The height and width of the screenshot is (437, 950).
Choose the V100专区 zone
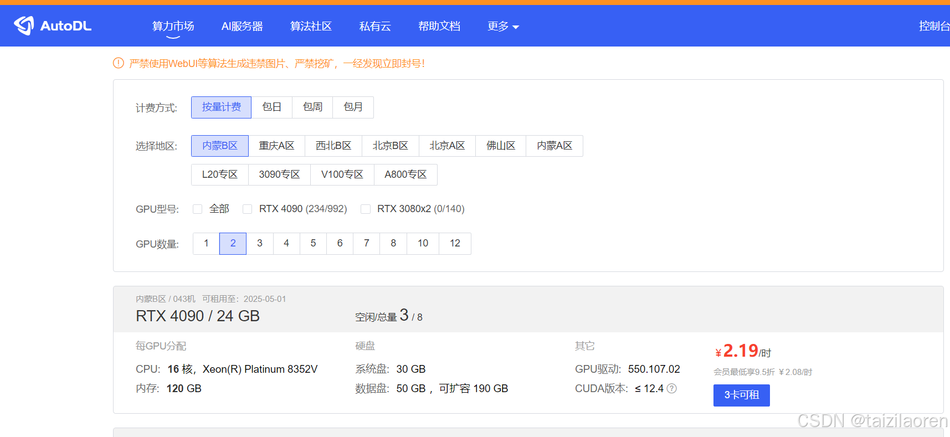point(342,174)
